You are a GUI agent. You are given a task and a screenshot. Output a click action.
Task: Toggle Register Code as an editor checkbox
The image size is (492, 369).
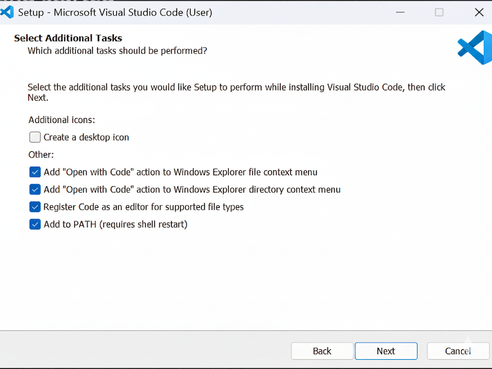click(35, 207)
